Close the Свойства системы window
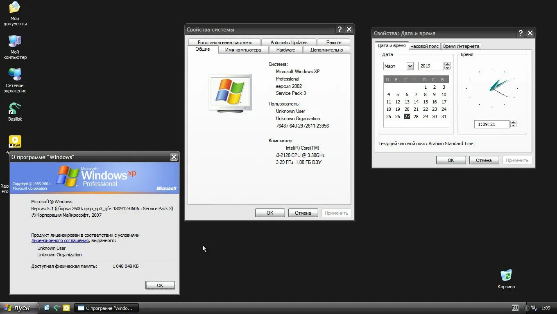Image resolution: width=557 pixels, height=314 pixels. point(349,29)
